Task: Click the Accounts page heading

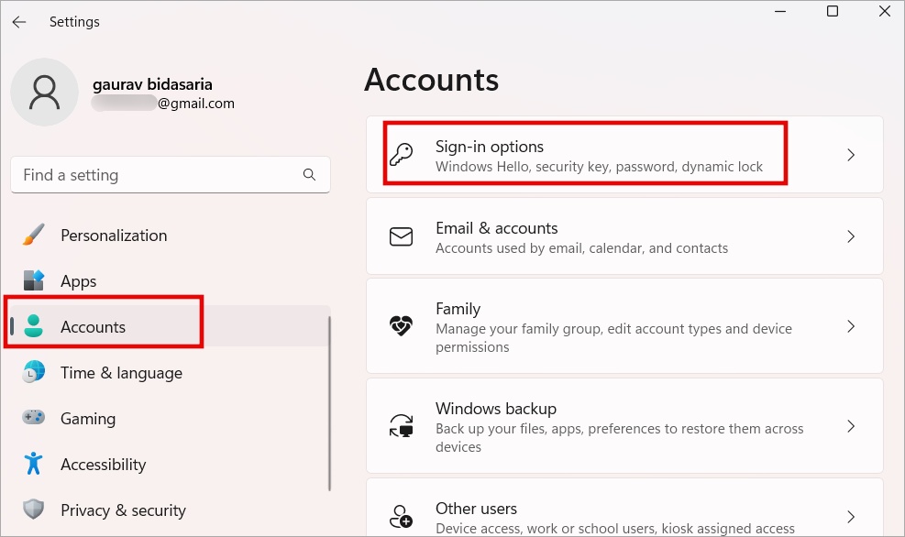Action: coord(431,80)
